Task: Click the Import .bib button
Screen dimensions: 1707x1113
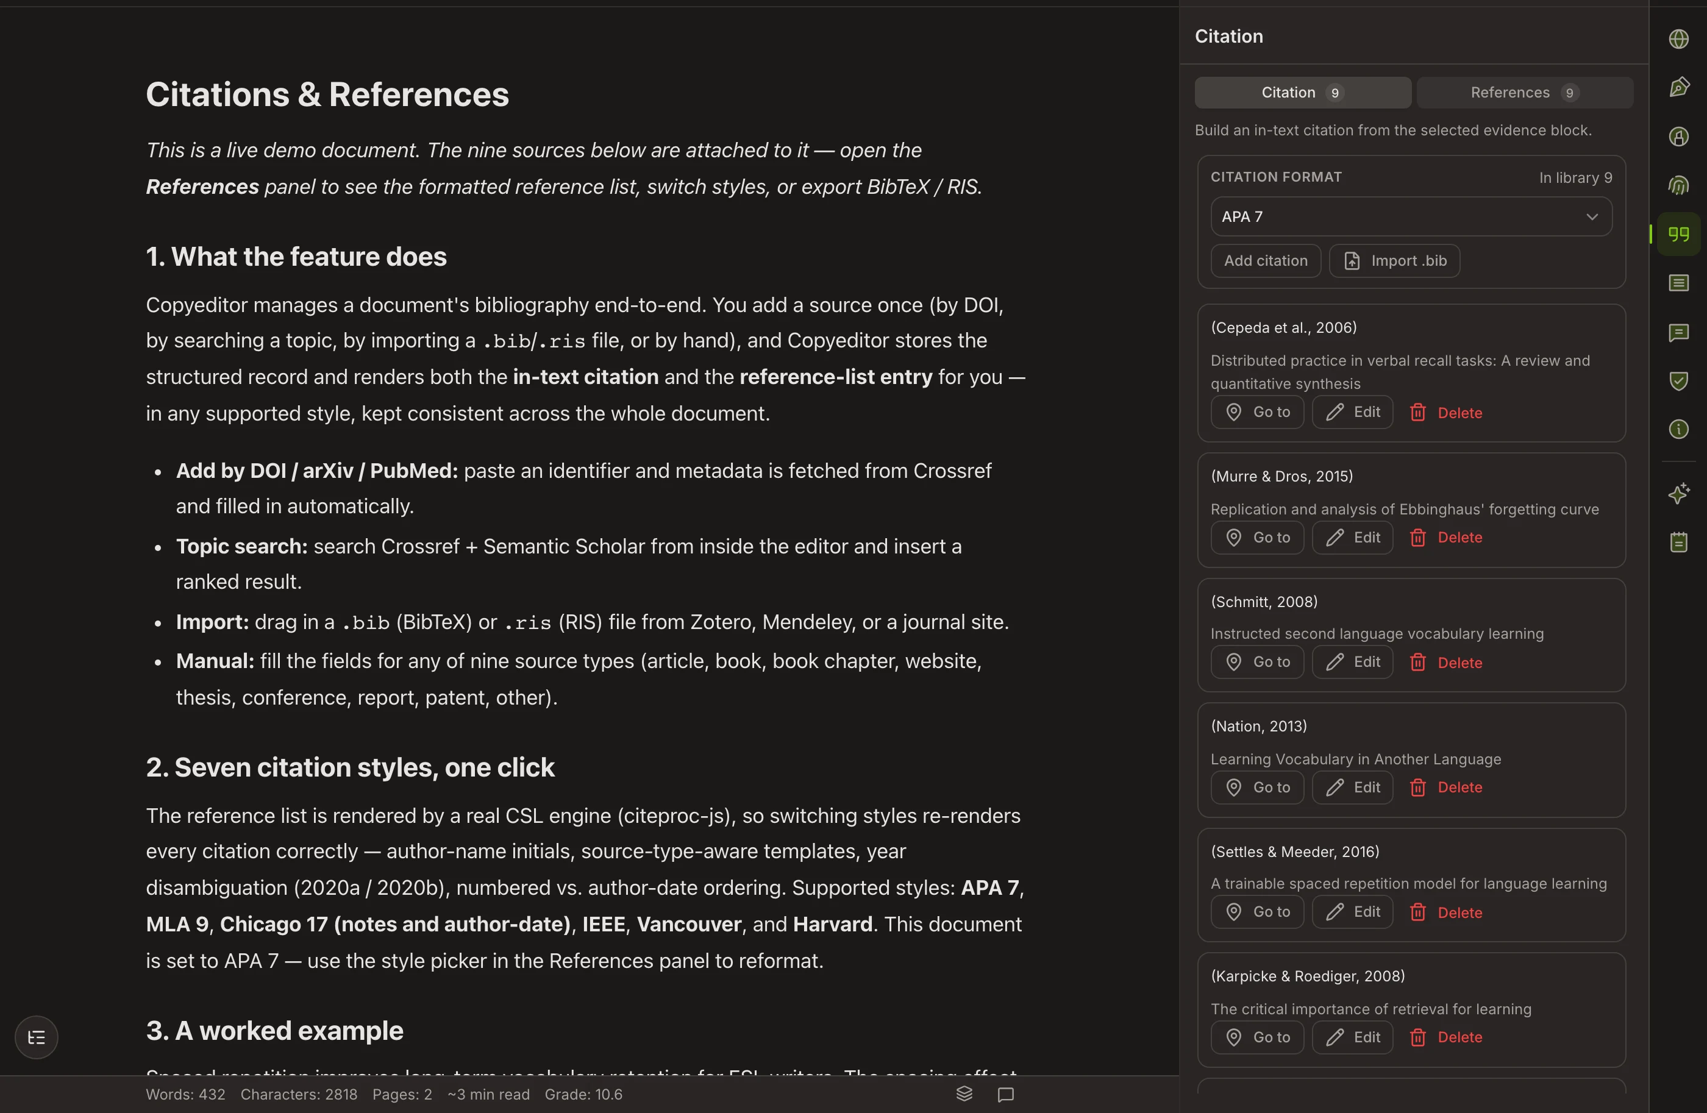Action: [x=1394, y=260]
